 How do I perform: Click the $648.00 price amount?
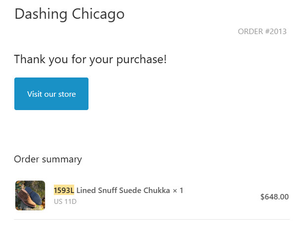click(x=274, y=197)
